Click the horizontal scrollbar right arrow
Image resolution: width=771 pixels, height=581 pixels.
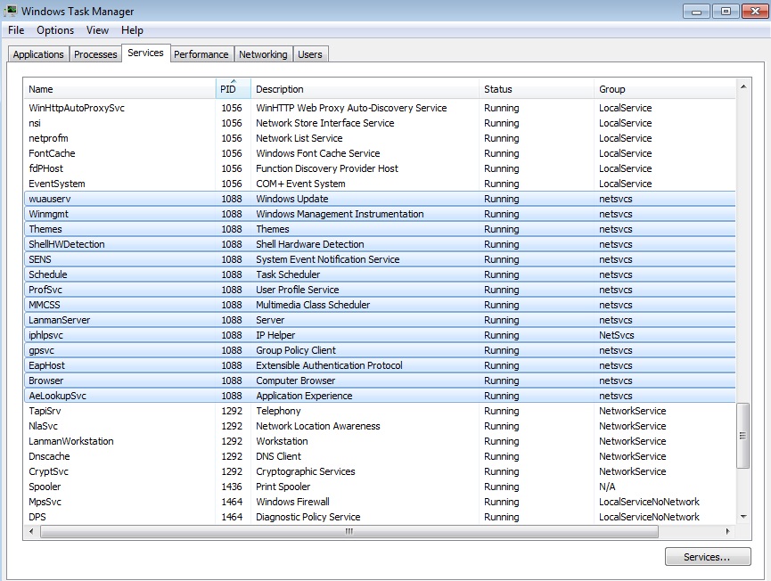728,531
